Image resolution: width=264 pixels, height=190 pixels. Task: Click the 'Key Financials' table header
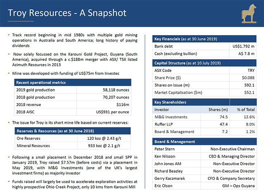tap(204, 39)
